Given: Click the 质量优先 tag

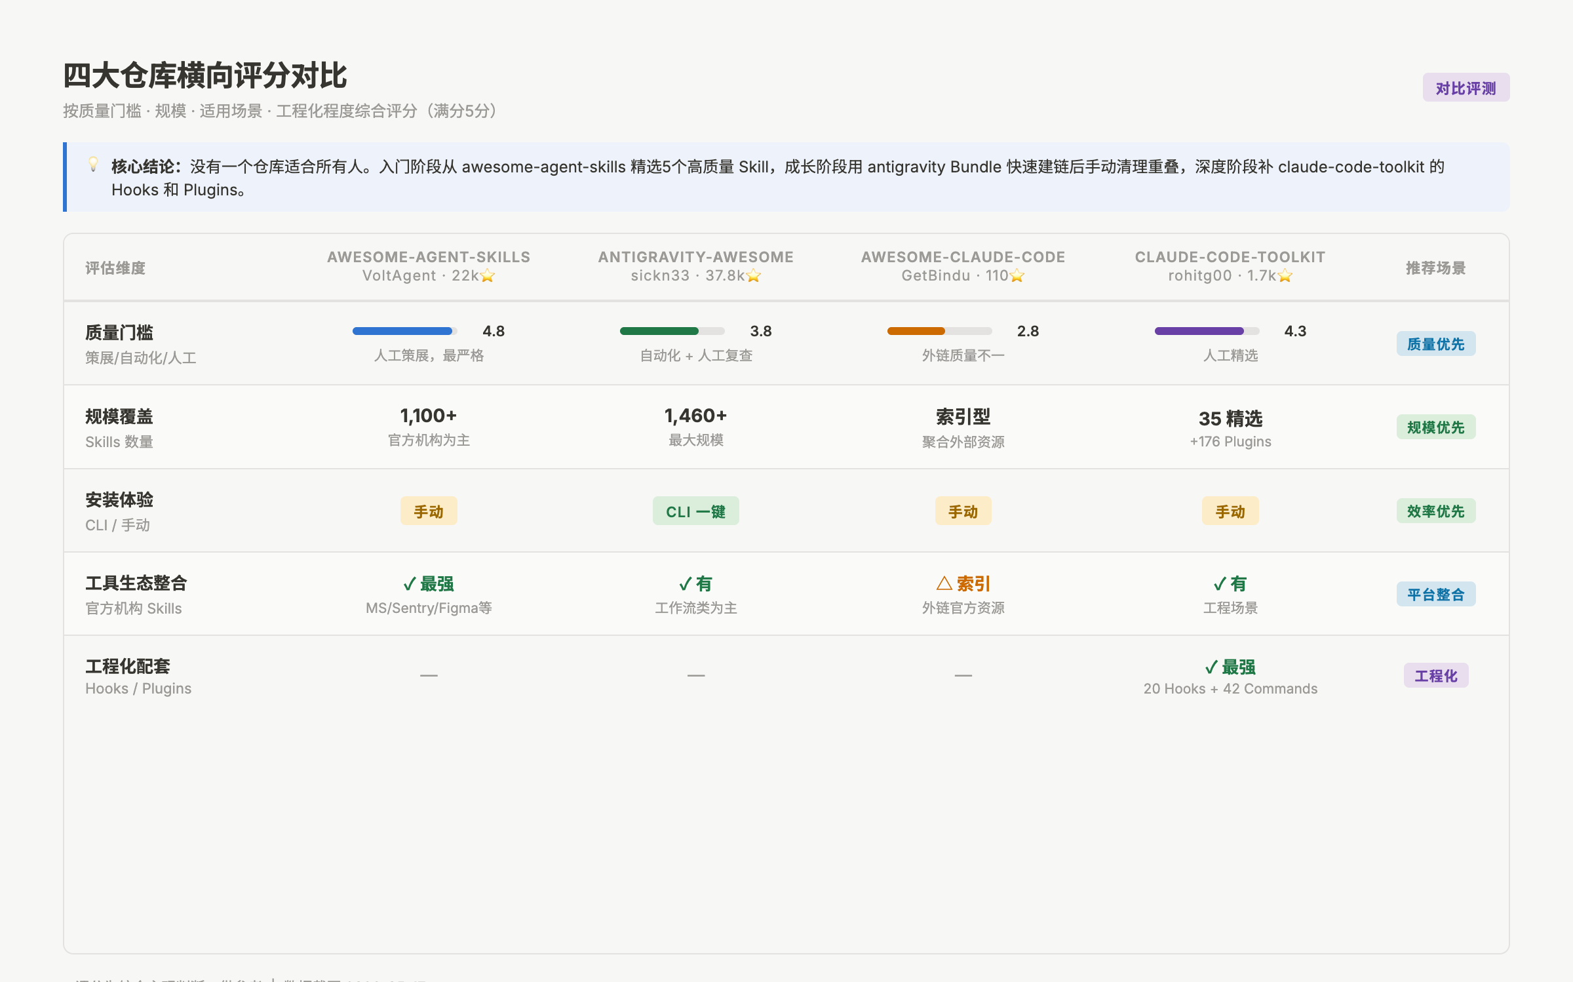Looking at the screenshot, I should pyautogui.click(x=1435, y=344).
